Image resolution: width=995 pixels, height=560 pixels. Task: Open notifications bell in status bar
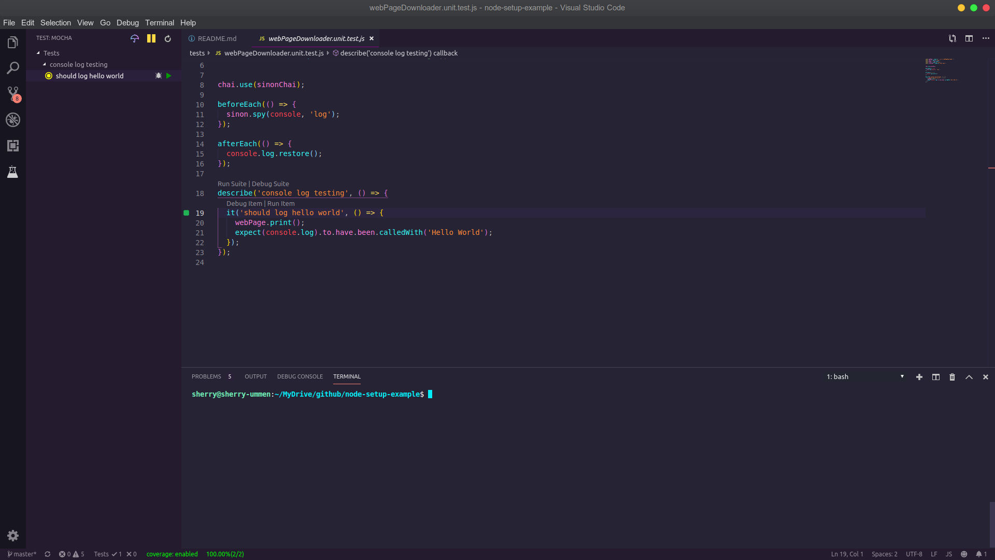click(x=982, y=554)
